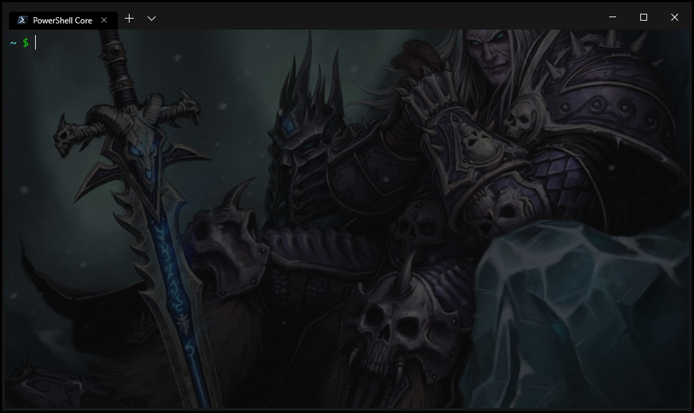The height and width of the screenshot is (413, 694).
Task: Maximize the terminal window
Action: [x=644, y=17]
